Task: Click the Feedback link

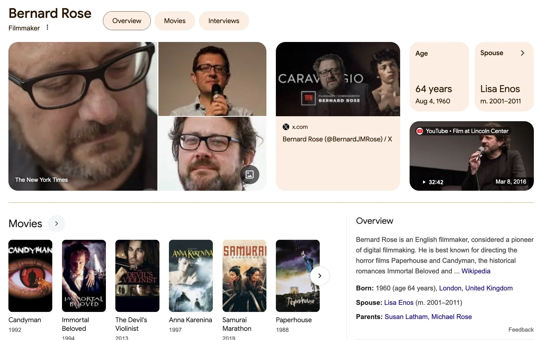Action: point(521,330)
